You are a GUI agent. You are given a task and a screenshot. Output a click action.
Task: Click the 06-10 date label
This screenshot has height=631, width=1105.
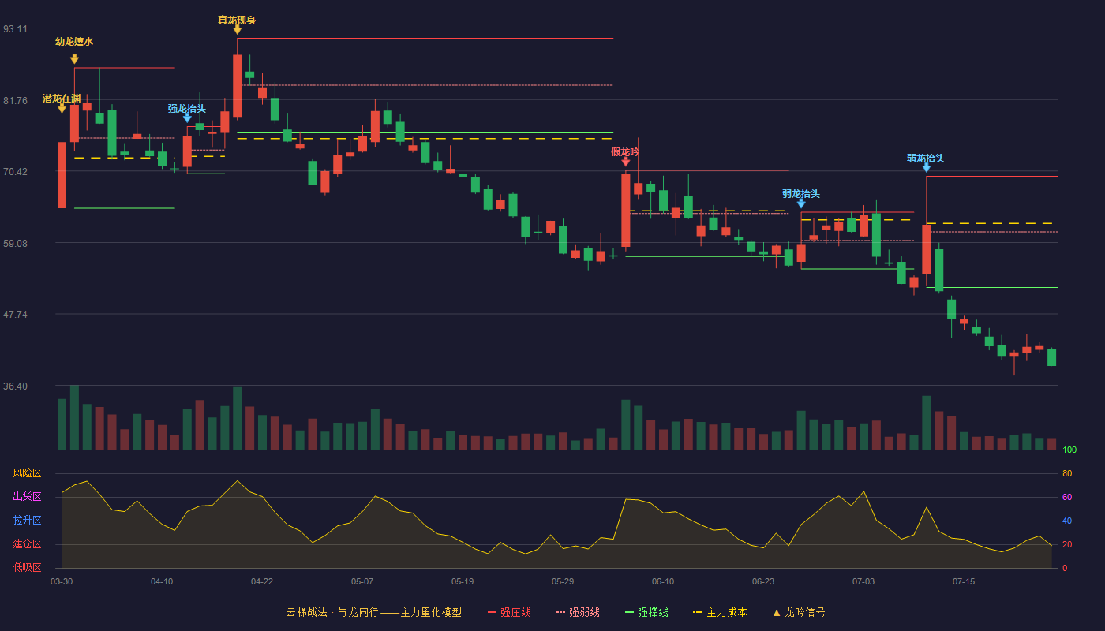(x=663, y=581)
